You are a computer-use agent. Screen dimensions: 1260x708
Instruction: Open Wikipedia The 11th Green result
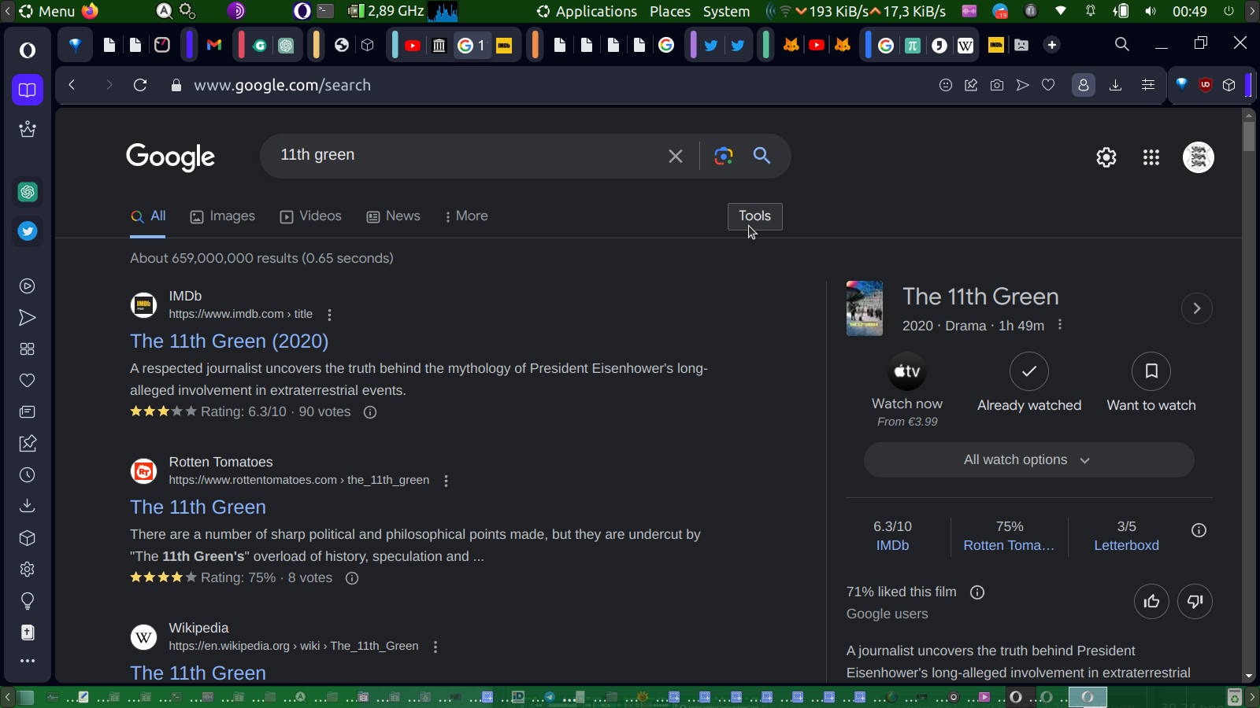click(x=198, y=673)
